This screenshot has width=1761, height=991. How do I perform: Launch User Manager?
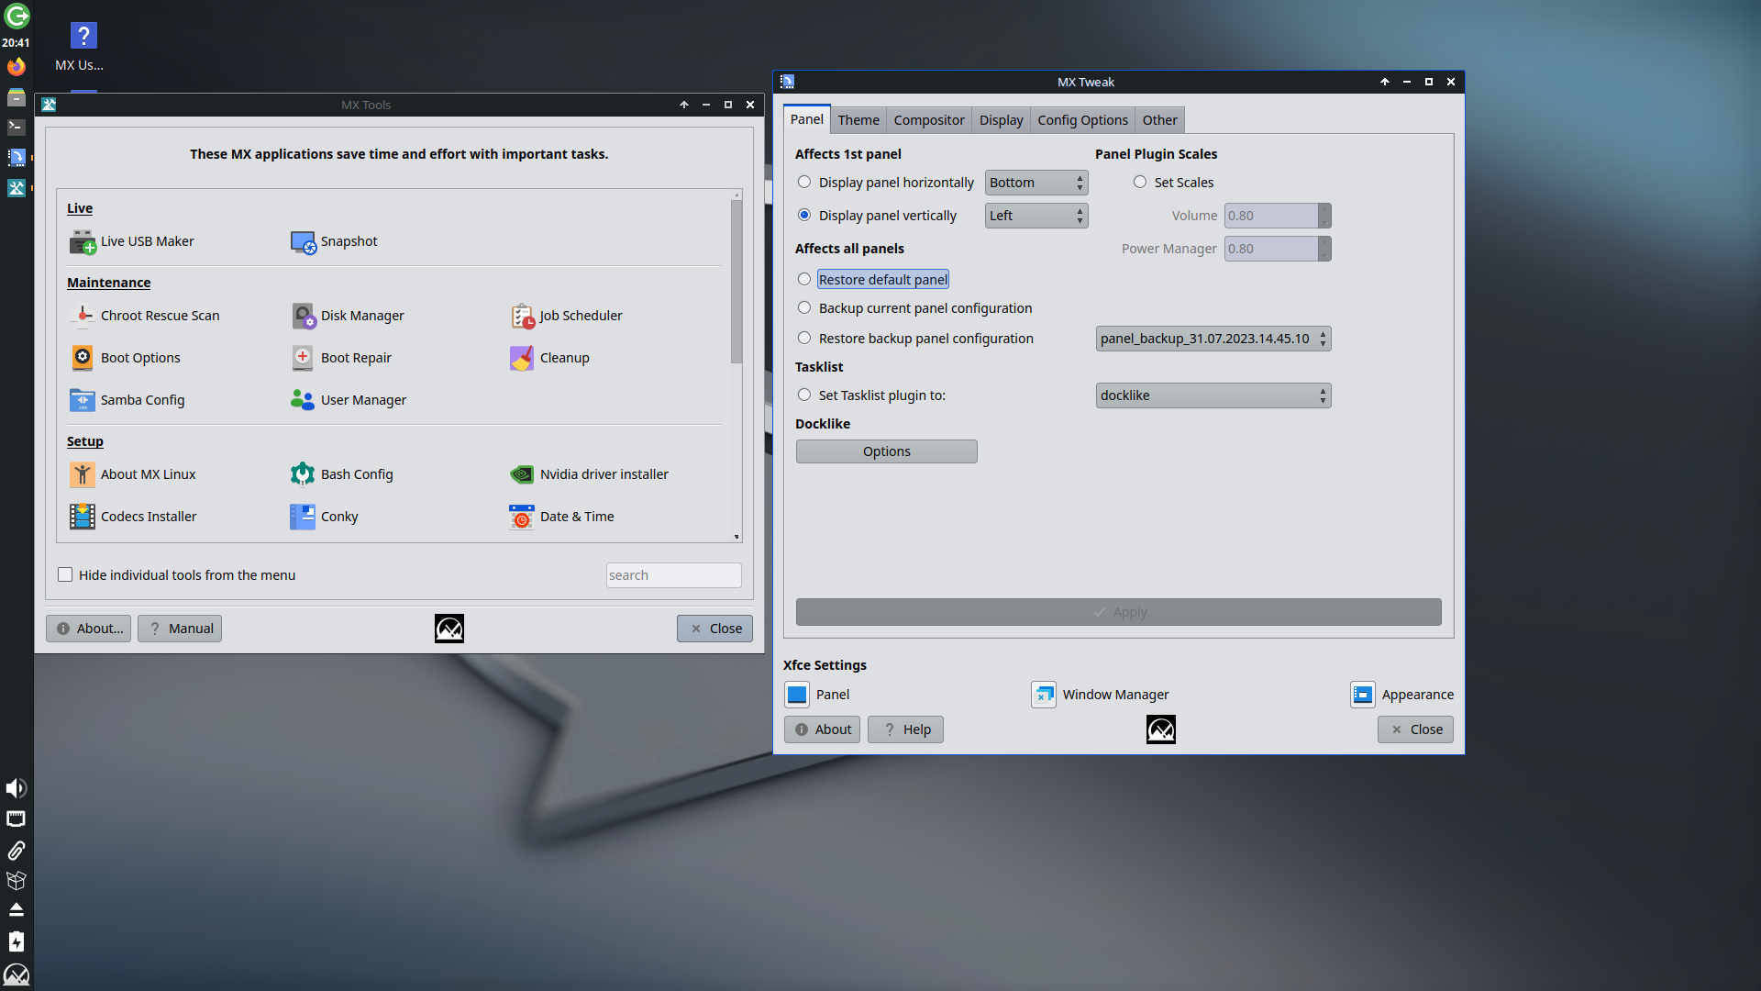tap(349, 400)
